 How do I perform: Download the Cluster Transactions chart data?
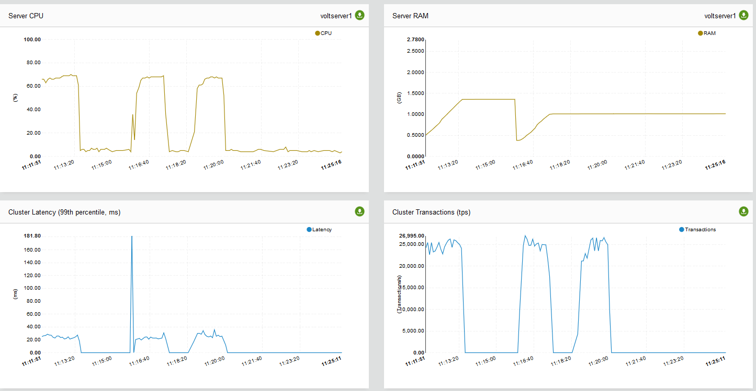pos(743,212)
